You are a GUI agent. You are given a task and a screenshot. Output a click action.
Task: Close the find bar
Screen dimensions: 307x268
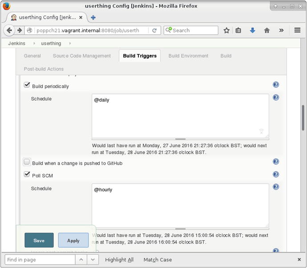299,260
